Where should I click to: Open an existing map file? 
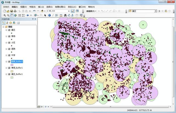[x=8, y=11]
